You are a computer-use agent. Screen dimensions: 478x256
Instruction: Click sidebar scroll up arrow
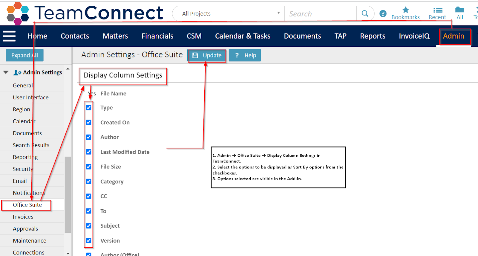point(68,69)
